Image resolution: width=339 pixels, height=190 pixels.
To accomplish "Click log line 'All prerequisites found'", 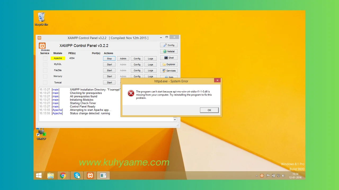I will point(83,97).
